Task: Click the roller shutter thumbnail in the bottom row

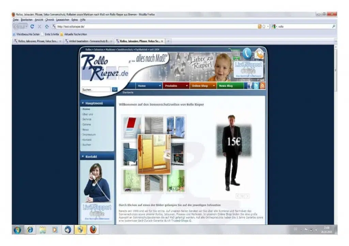Action: tap(154, 183)
